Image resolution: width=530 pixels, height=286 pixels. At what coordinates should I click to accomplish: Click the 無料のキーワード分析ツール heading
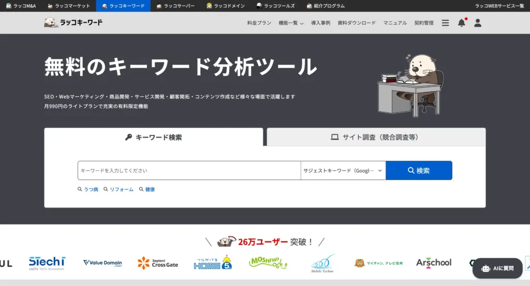pyautogui.click(x=181, y=66)
